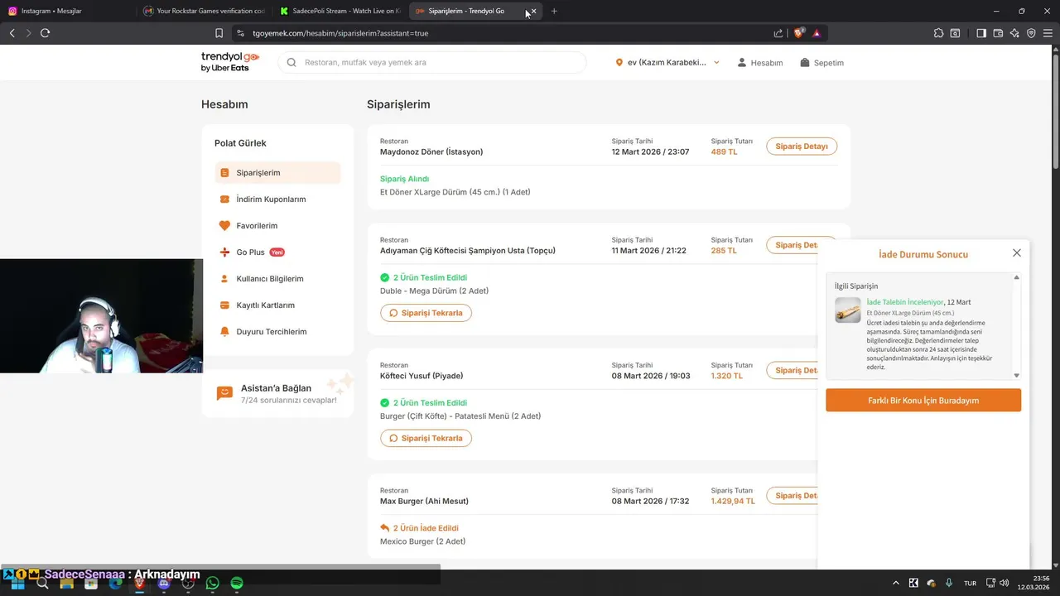Open Spotify from the taskbar
The width and height of the screenshot is (1060, 596).
pyautogui.click(x=236, y=584)
